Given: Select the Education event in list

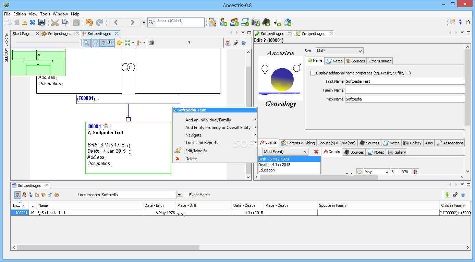Looking at the screenshot, I should coord(289,170).
